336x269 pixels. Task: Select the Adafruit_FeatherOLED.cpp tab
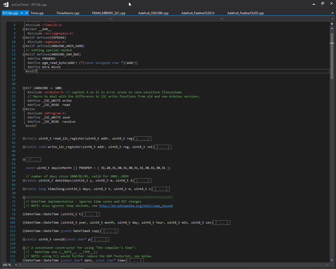coord(245,13)
